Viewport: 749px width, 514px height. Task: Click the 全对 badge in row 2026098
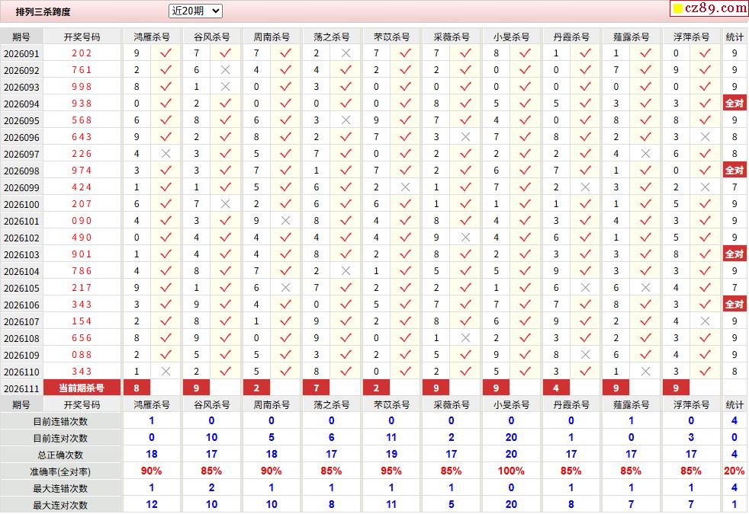[x=735, y=171]
